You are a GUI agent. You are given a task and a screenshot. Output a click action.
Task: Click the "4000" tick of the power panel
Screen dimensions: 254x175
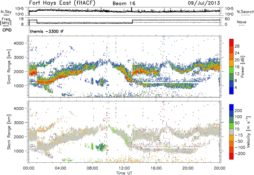[x=18, y=43]
